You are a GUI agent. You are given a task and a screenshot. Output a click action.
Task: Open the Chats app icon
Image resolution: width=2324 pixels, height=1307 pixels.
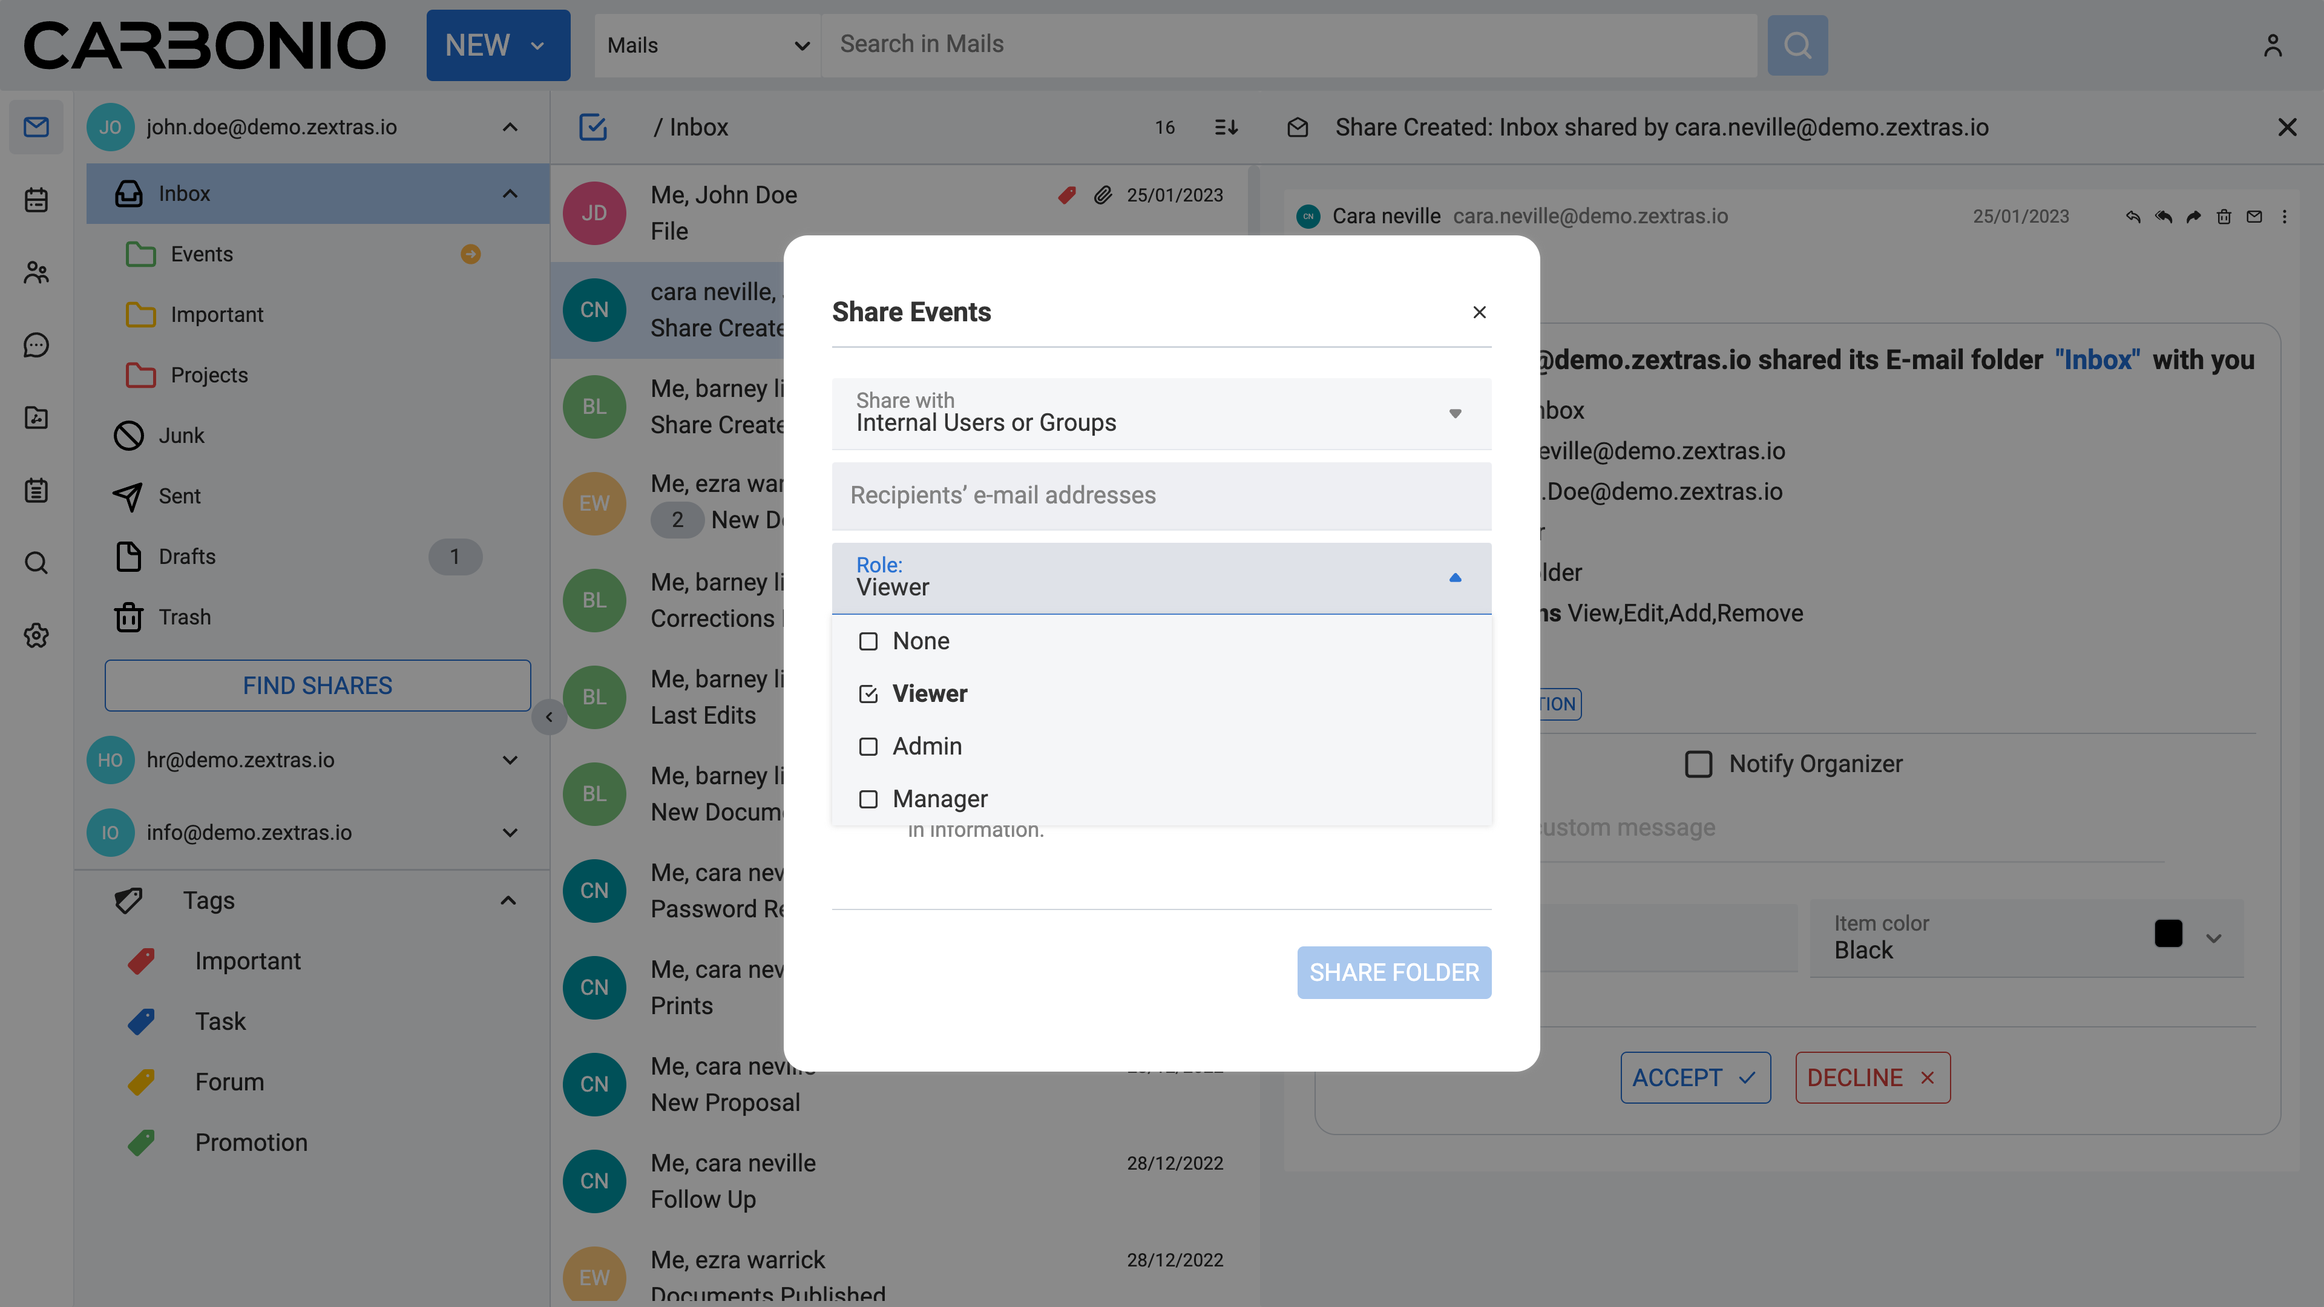(x=36, y=344)
